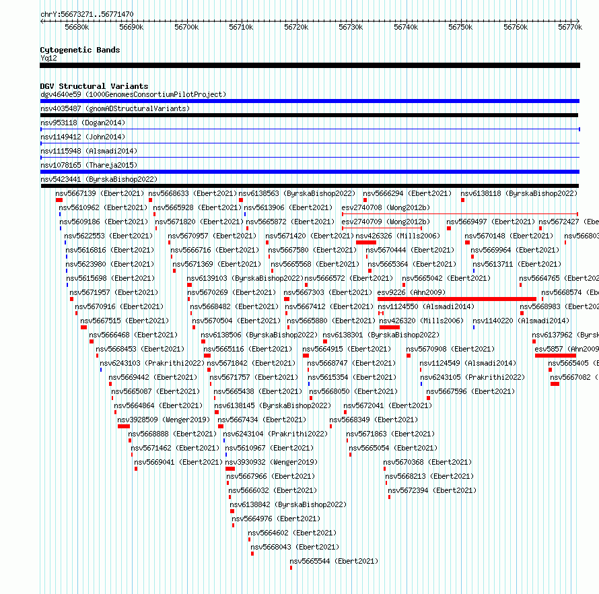Click the chrY:56673271..56771470 coordinate text
This screenshot has height=594, width=599.
(x=87, y=15)
